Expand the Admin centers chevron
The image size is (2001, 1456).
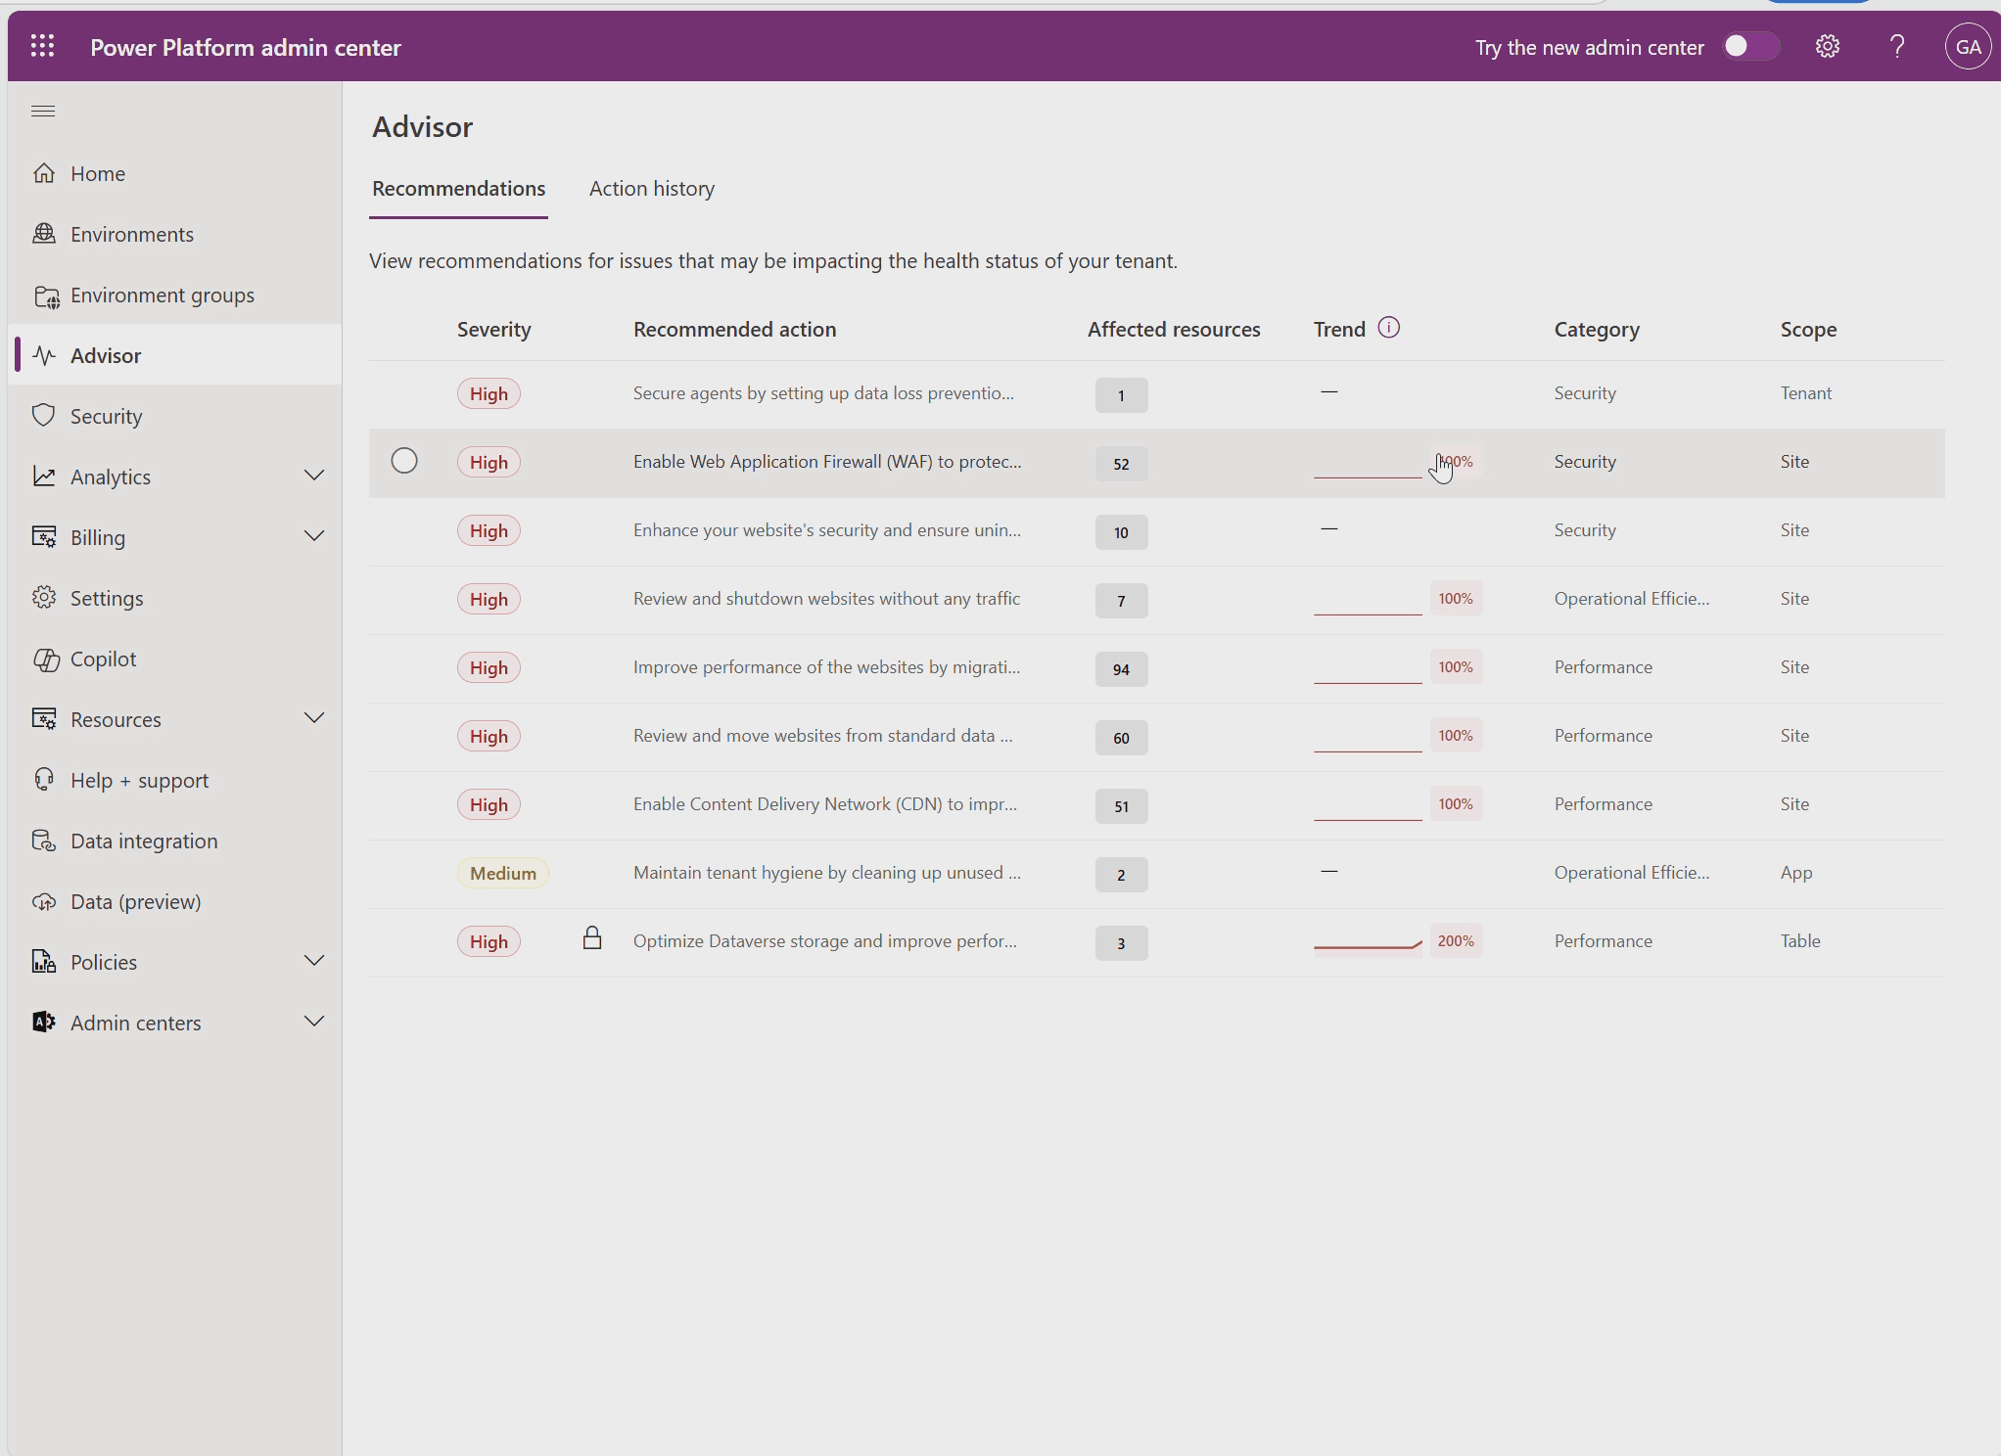[x=314, y=1022]
